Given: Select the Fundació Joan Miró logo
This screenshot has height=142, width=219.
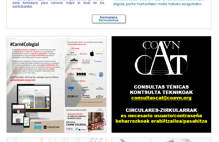Looking at the screenshot, I should [86, 96].
